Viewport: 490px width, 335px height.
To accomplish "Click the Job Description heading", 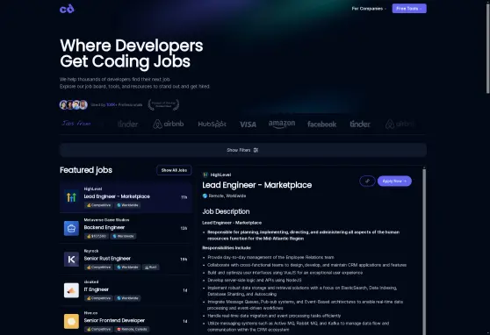I will pyautogui.click(x=226, y=211).
